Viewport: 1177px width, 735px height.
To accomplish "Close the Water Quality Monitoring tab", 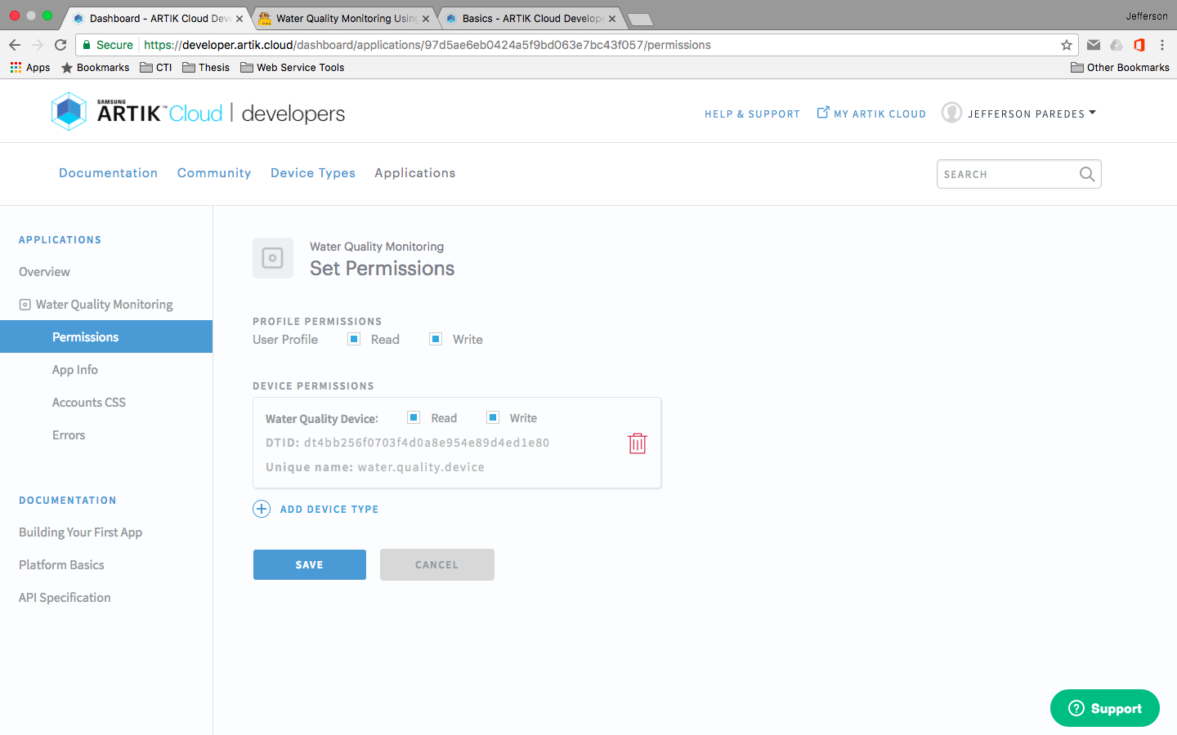I will (x=426, y=18).
